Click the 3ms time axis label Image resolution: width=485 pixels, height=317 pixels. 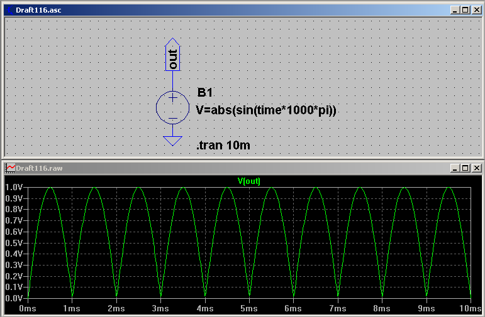160,308
